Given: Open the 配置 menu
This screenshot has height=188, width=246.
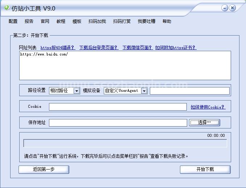Looking at the screenshot, I should 13,21.
